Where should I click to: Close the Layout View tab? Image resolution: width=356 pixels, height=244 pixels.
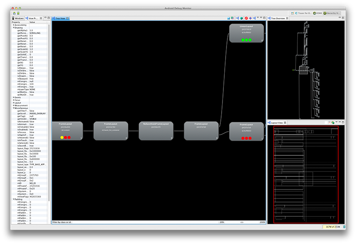pos(285,123)
